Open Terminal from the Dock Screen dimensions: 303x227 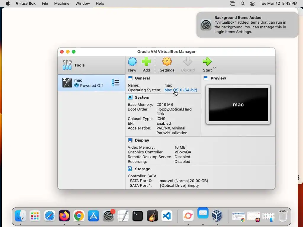click(138, 215)
